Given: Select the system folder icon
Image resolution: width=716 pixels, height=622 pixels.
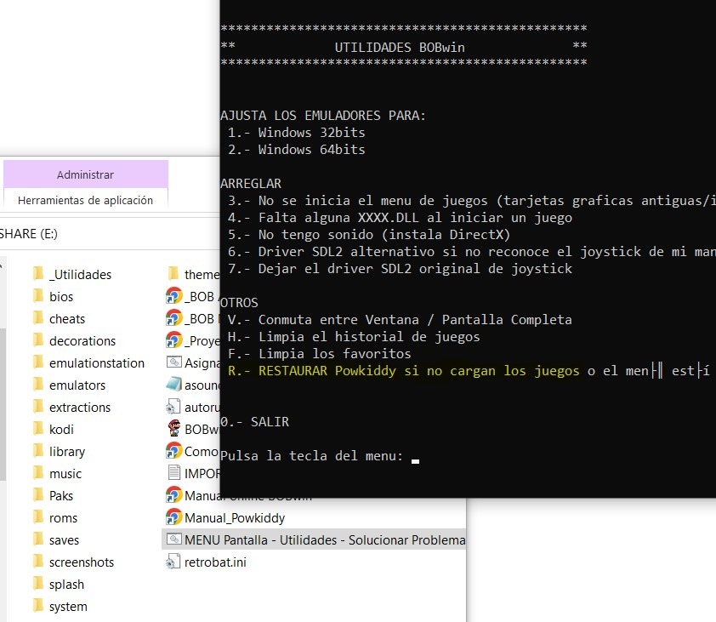Looking at the screenshot, I should pos(38,606).
